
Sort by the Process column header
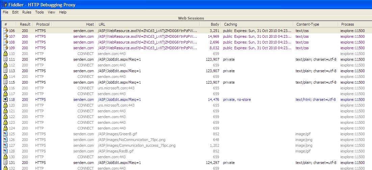point(355,24)
